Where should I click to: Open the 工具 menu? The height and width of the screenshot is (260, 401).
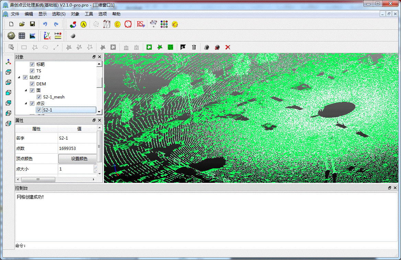point(89,14)
